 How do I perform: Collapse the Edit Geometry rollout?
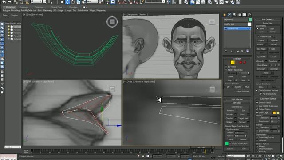[268, 20]
